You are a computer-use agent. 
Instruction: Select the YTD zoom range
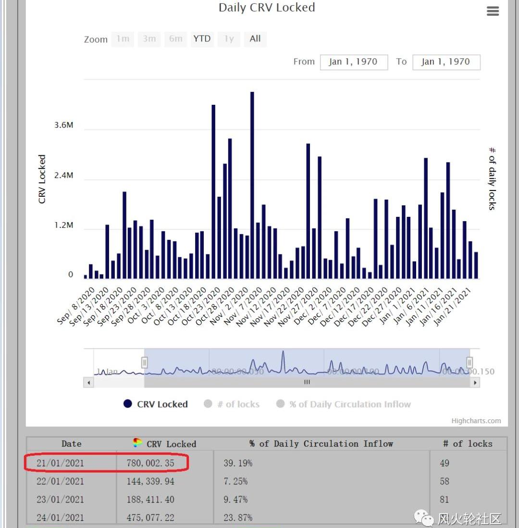pos(202,39)
